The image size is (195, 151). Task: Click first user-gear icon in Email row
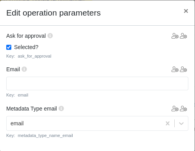click(x=175, y=69)
